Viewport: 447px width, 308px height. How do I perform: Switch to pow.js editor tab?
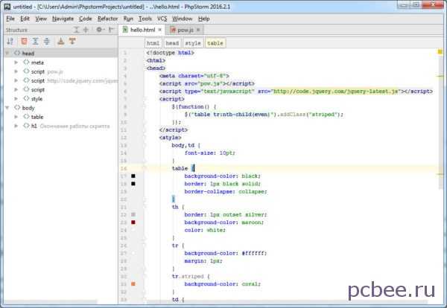coord(186,30)
